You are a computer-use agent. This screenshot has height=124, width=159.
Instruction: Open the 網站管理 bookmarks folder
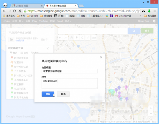(x=46, y=16)
